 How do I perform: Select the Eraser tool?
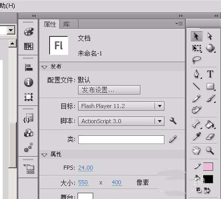tap(210, 137)
